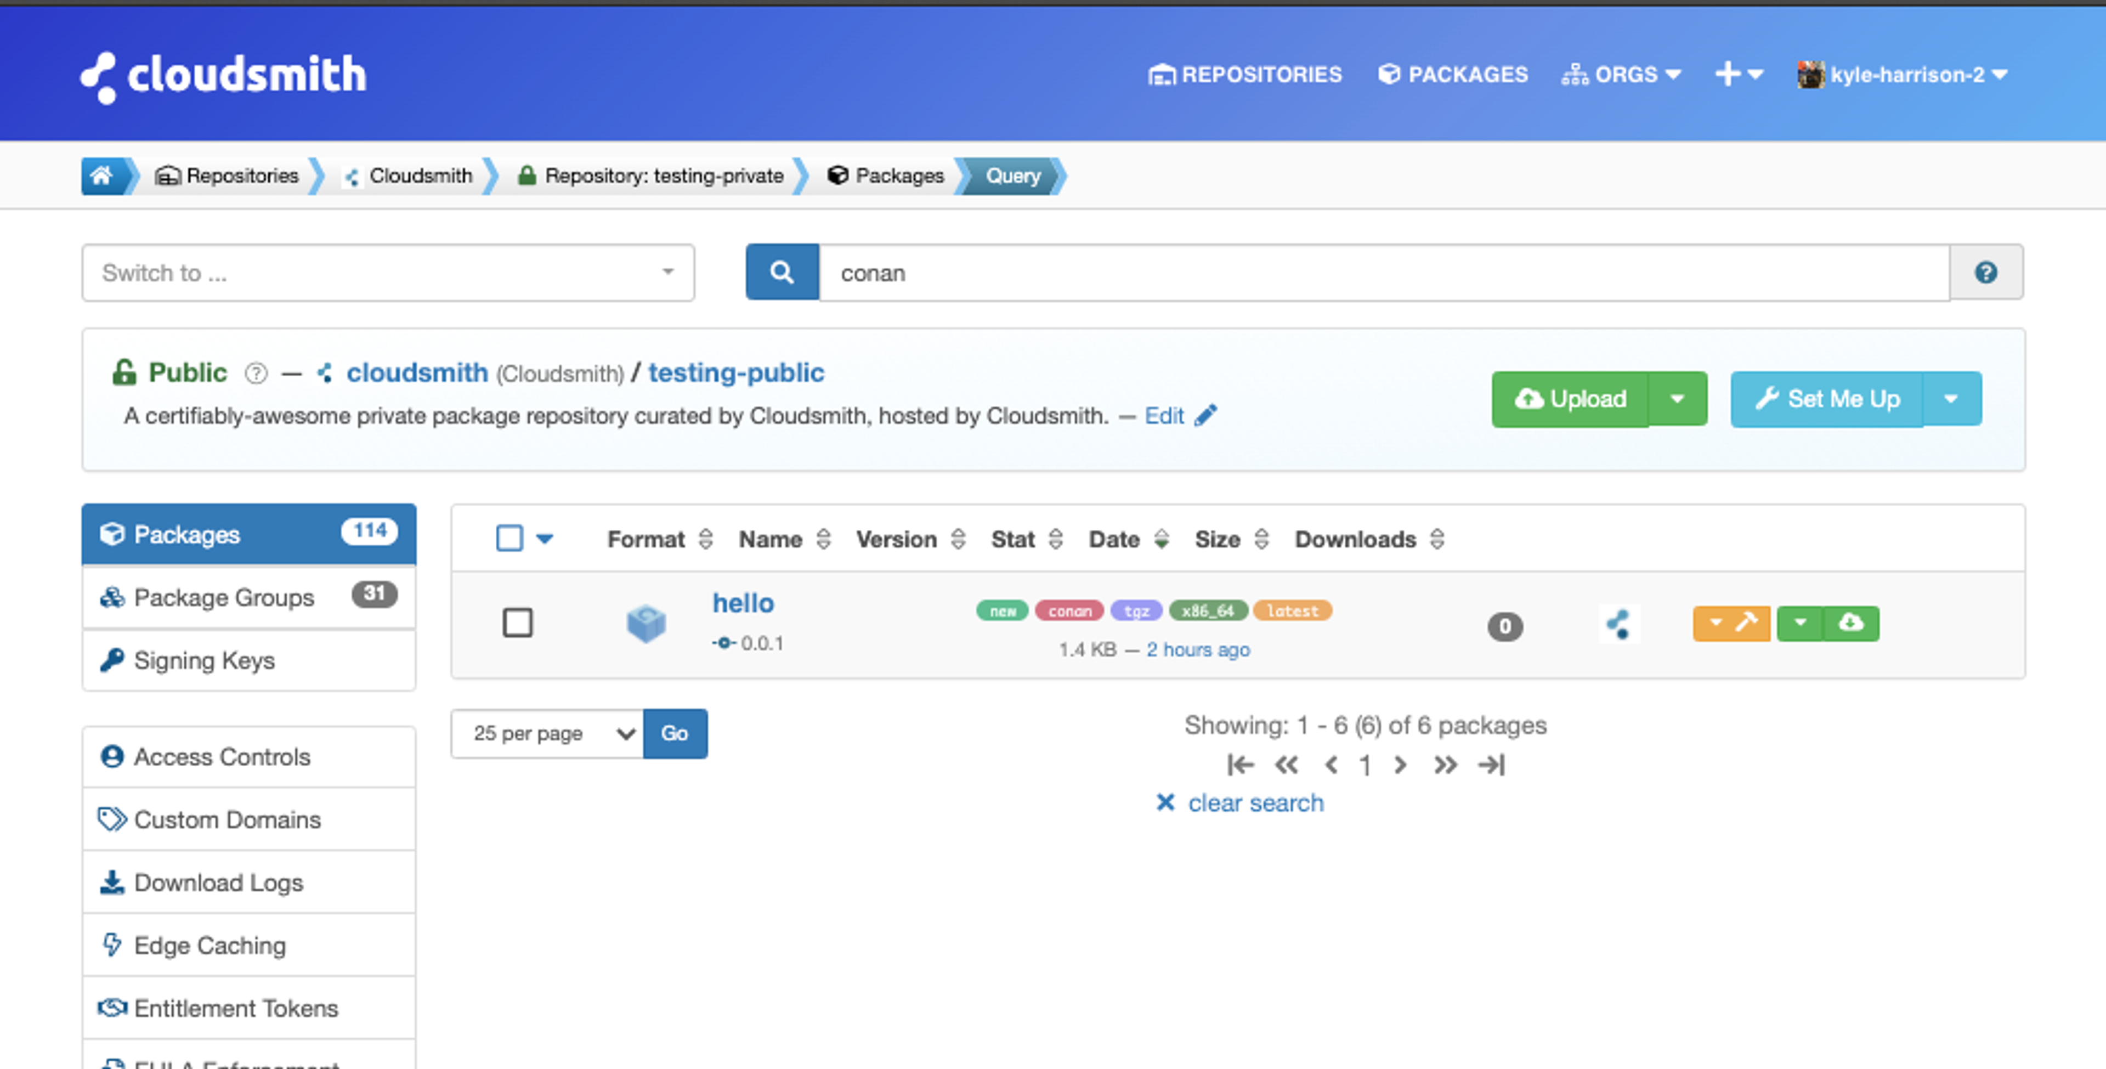The width and height of the screenshot is (2106, 1069).
Task: Open the Switch to repository dropdown
Action: click(388, 273)
